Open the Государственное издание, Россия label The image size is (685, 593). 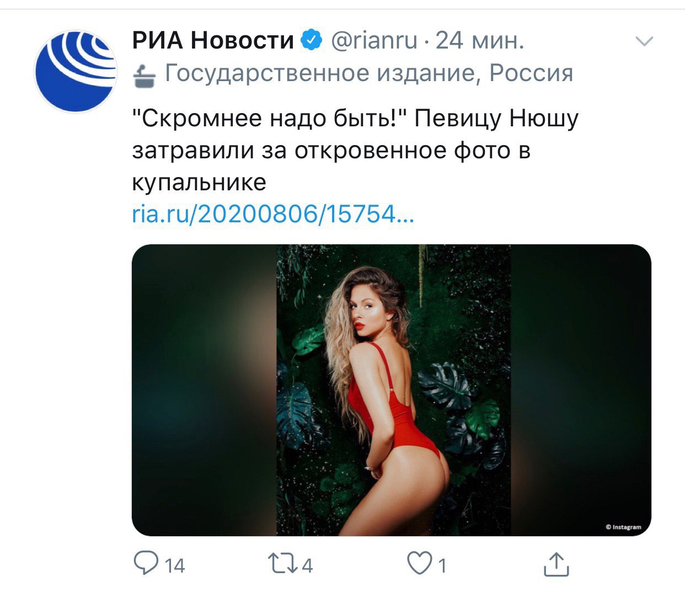[x=369, y=73]
